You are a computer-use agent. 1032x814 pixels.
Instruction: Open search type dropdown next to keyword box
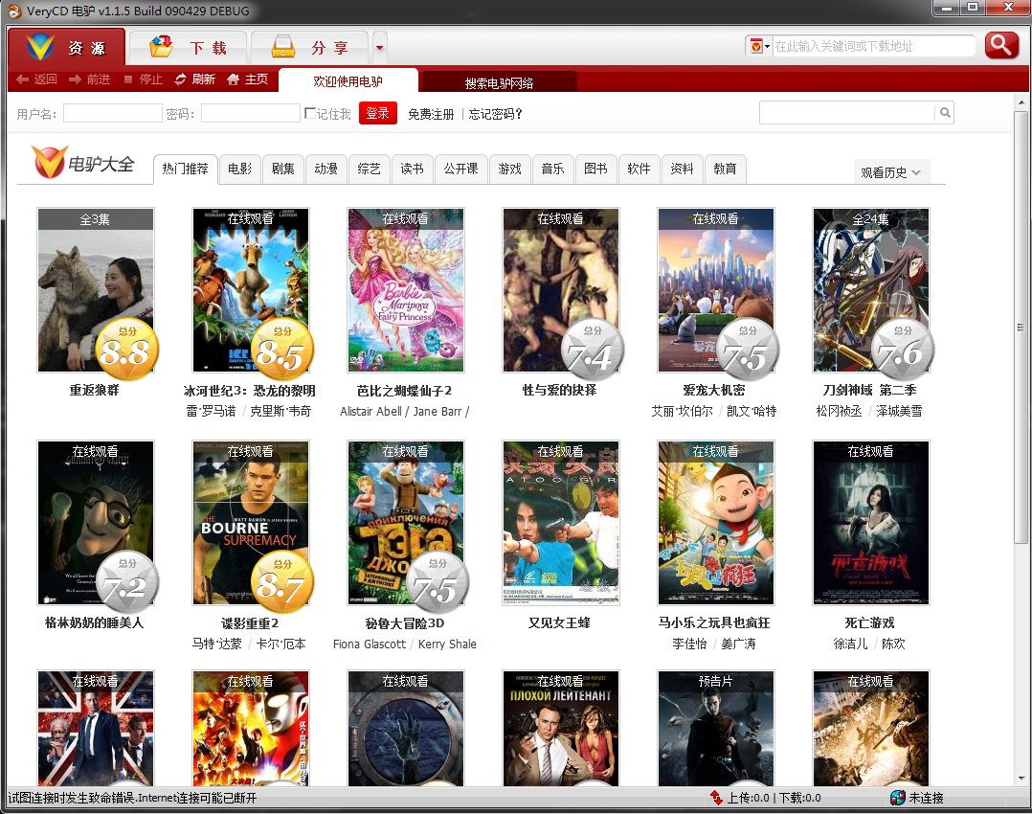759,46
